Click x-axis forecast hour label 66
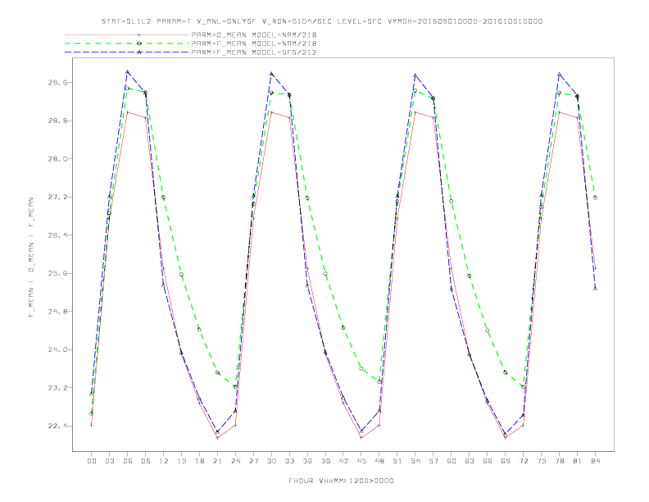 pyautogui.click(x=488, y=461)
